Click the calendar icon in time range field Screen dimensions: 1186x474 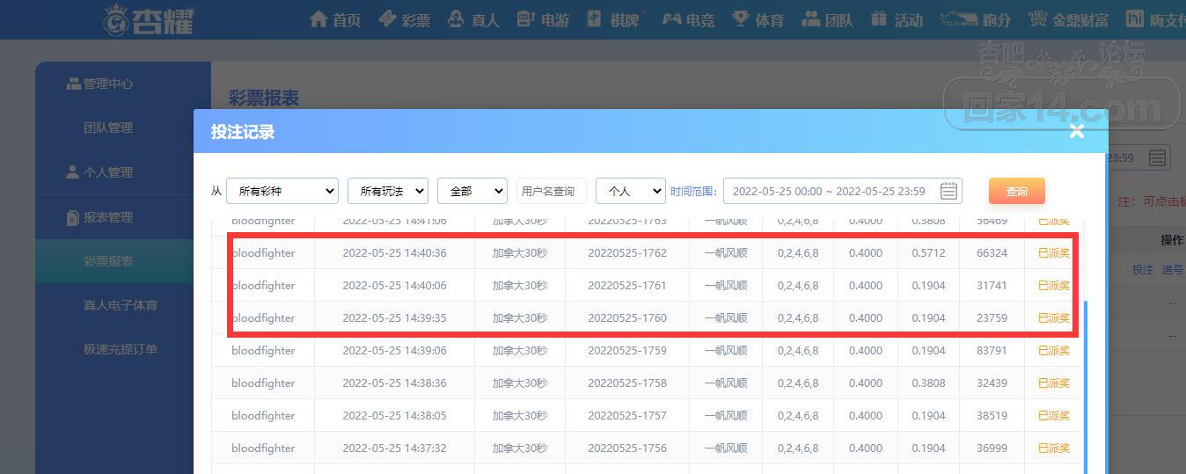tap(948, 191)
